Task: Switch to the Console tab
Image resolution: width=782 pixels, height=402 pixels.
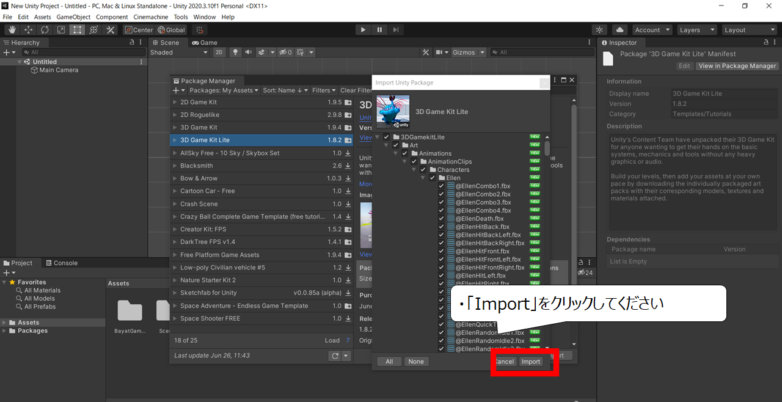Action: pyautogui.click(x=61, y=263)
